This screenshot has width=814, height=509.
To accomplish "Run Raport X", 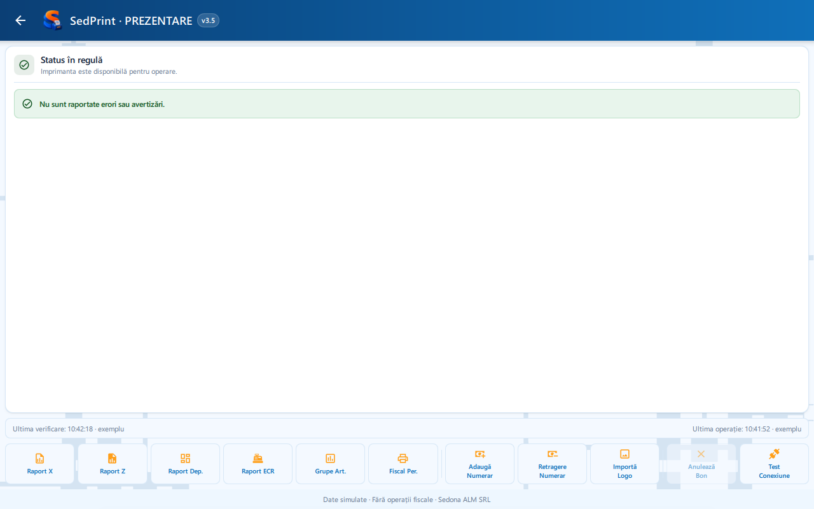I will [x=40, y=464].
